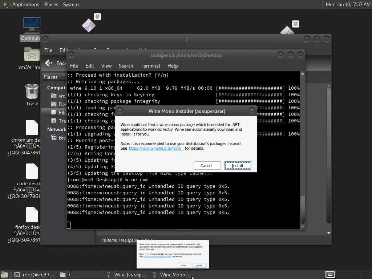Open the System menu in the top panel
This screenshot has height=279, width=372.
tap(71, 4)
